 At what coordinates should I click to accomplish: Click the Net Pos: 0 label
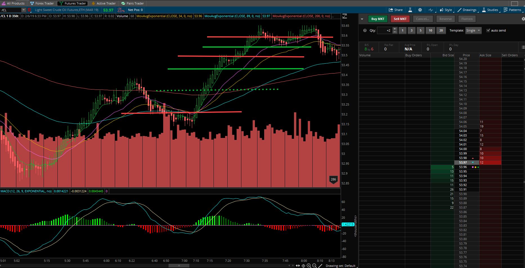click(x=135, y=10)
